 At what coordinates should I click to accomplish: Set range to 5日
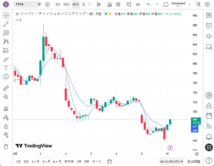26,162
